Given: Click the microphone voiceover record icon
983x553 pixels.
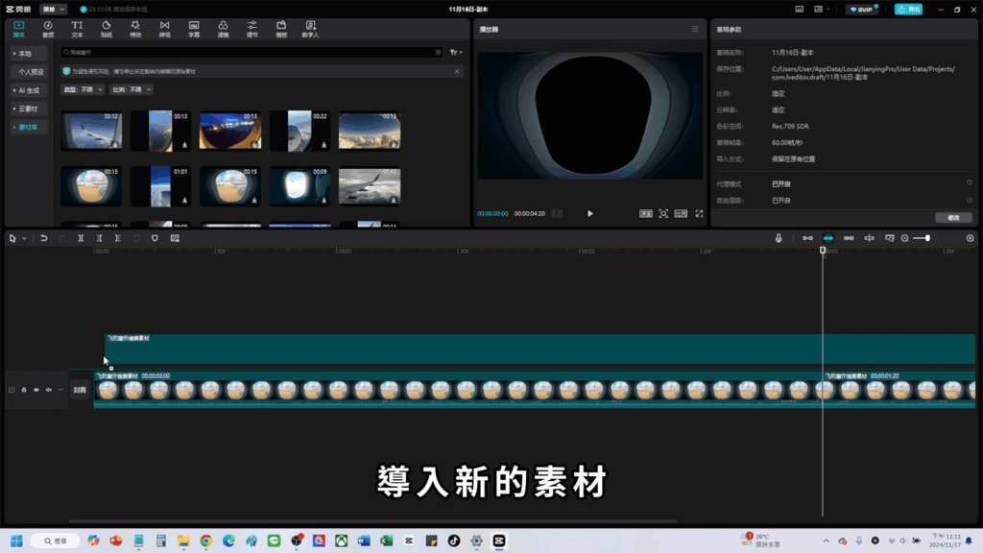Looking at the screenshot, I should click(x=779, y=238).
